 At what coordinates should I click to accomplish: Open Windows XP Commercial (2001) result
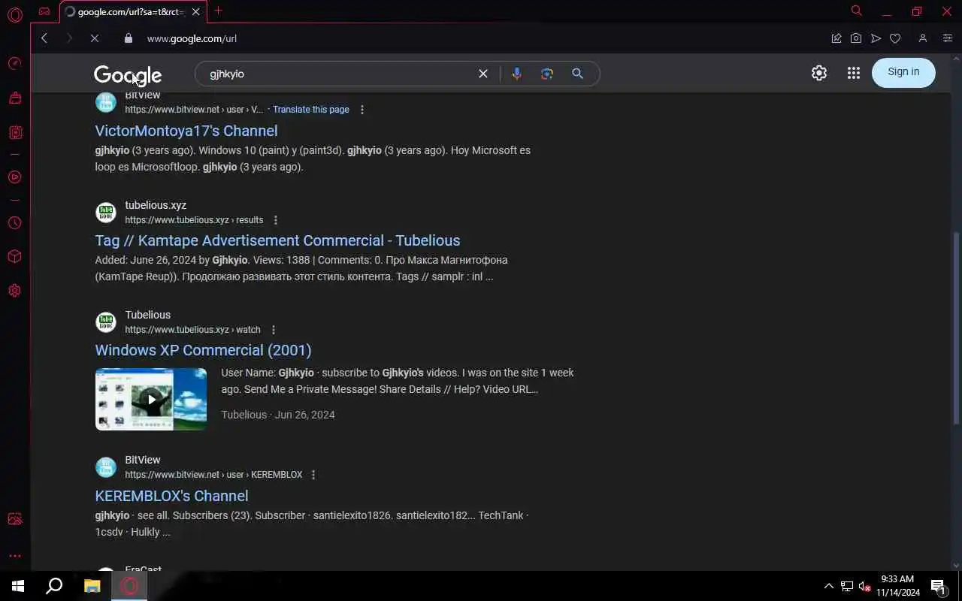click(203, 350)
